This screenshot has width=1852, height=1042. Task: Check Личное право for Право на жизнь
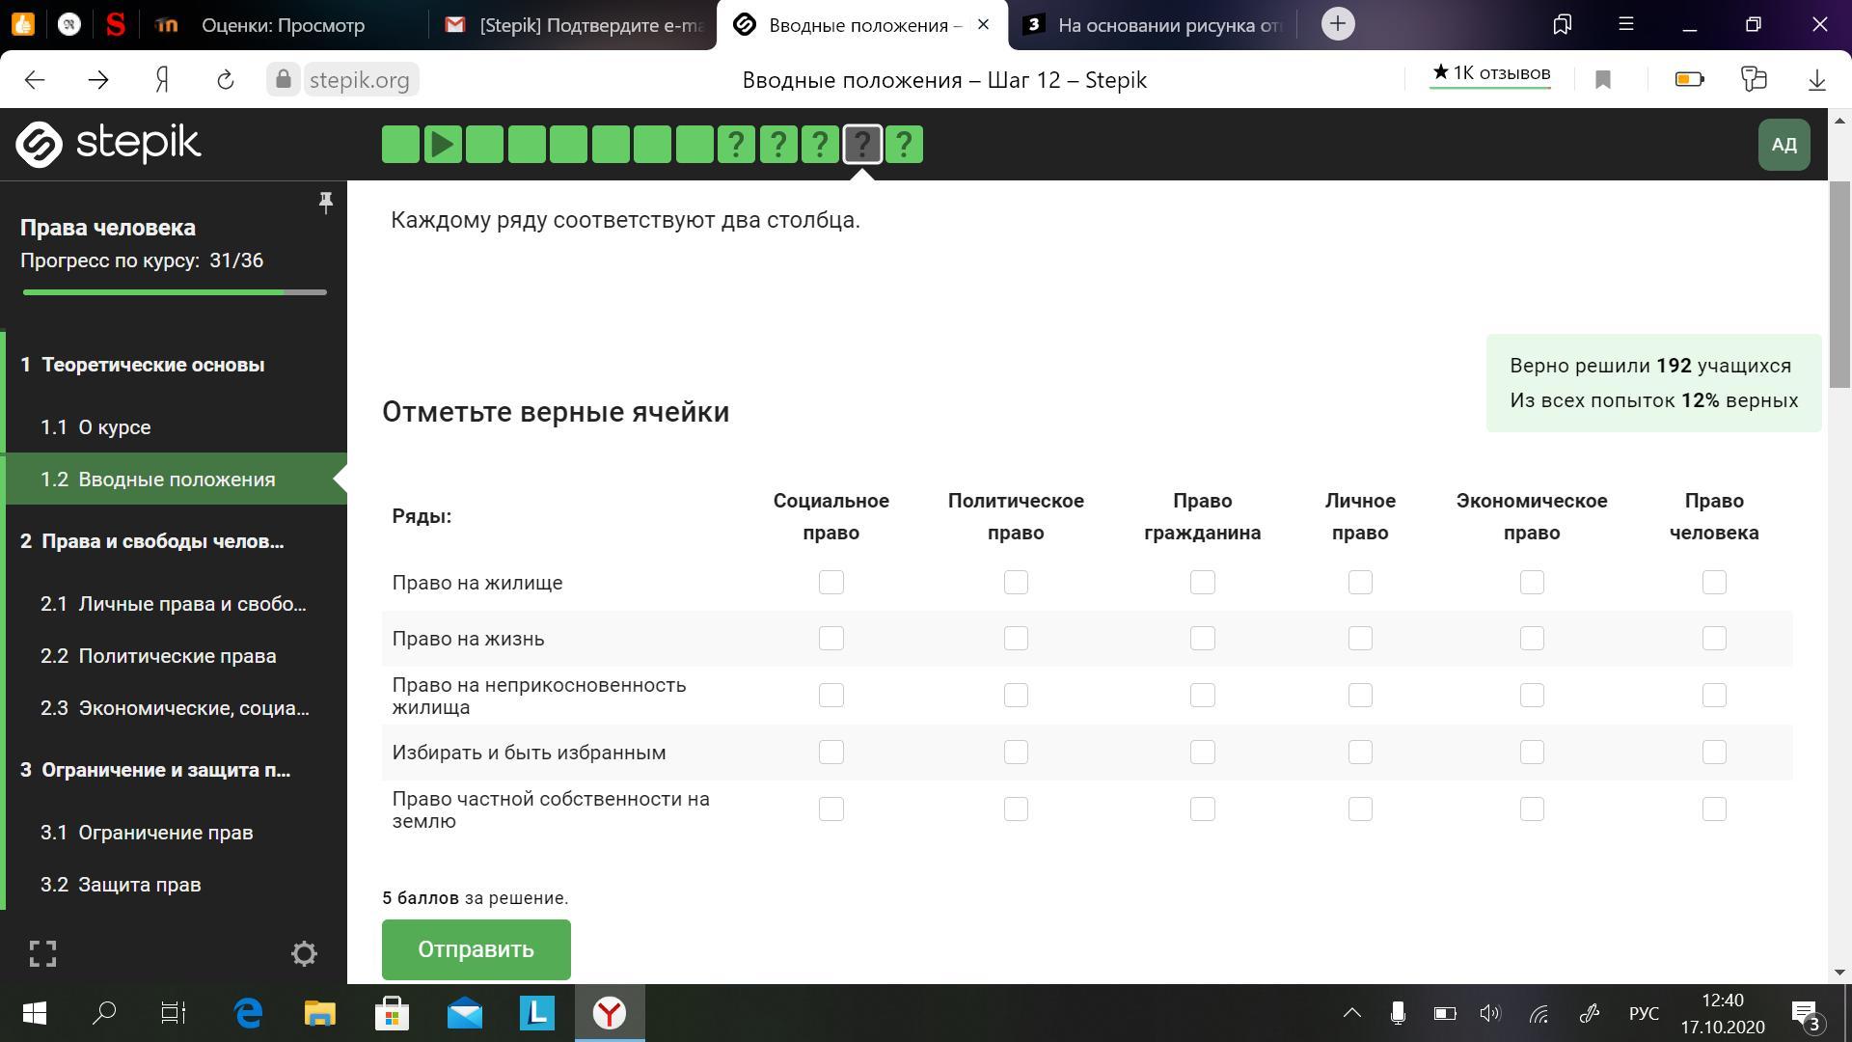pyautogui.click(x=1360, y=638)
